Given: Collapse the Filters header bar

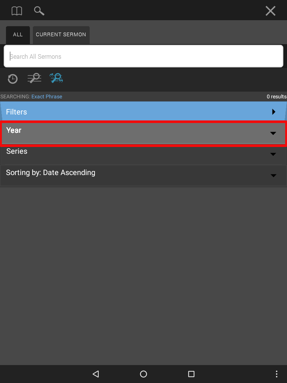Looking at the screenshot, I should click(x=143, y=111).
